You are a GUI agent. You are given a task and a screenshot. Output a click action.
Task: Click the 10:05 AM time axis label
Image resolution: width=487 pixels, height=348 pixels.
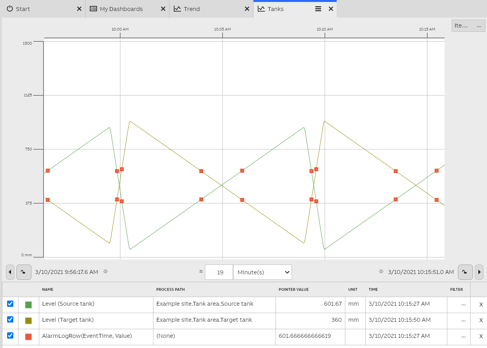click(x=223, y=29)
